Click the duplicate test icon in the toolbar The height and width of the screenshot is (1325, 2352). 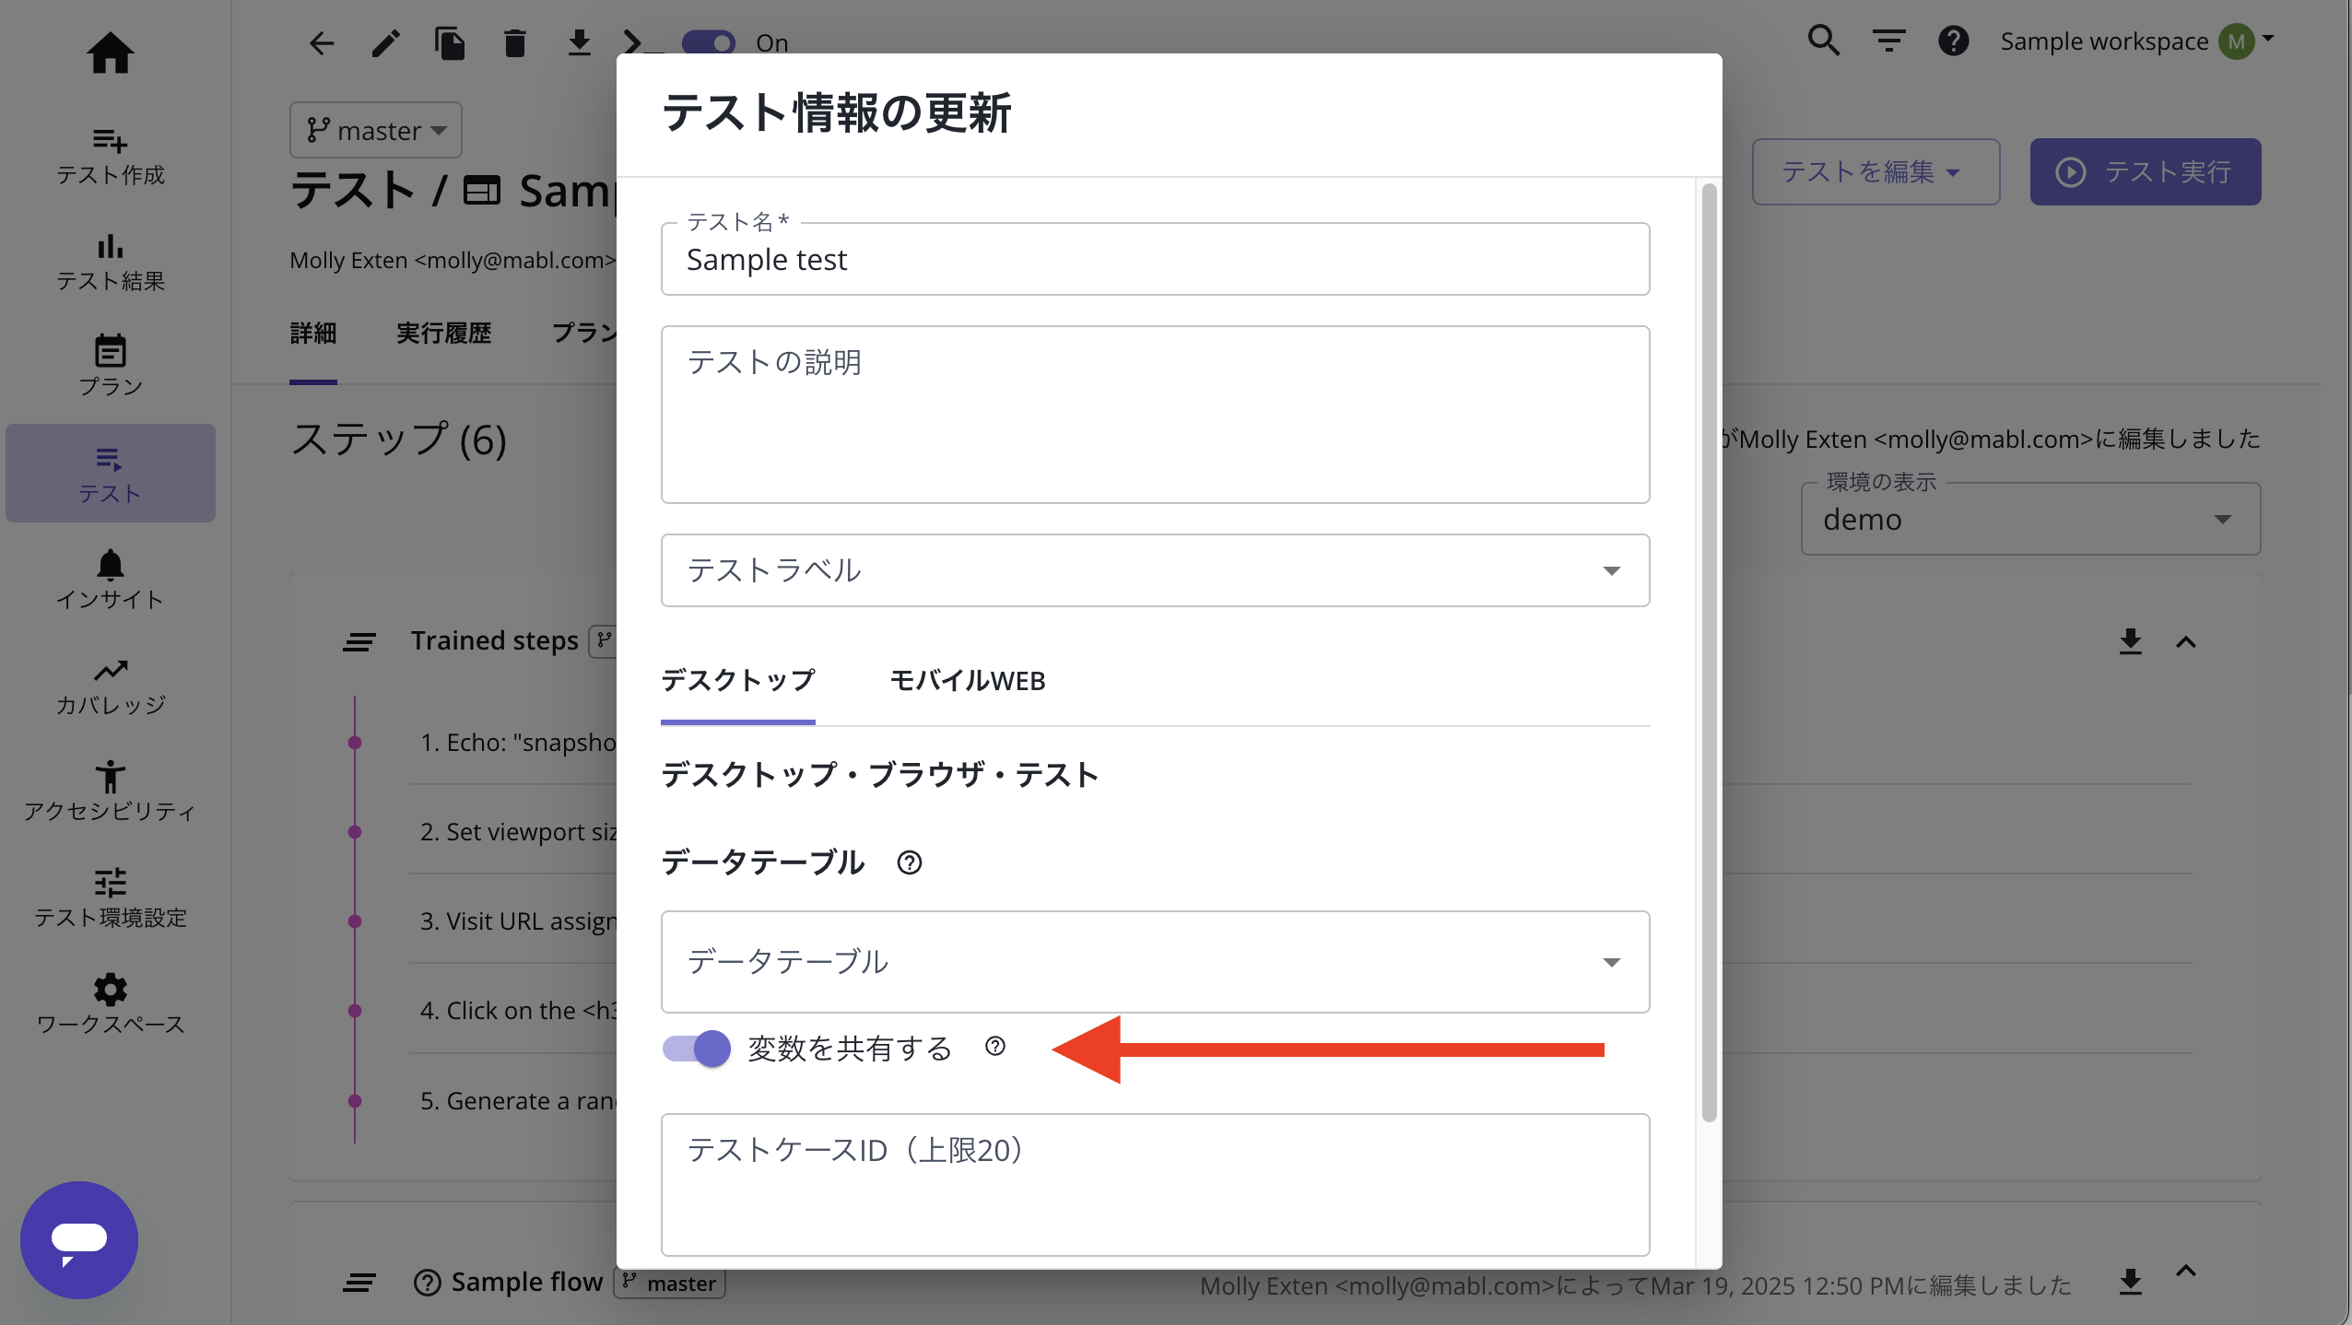click(x=450, y=42)
